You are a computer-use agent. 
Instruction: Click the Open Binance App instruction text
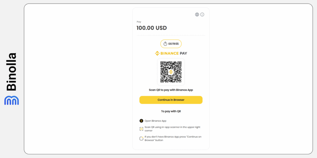(155, 121)
